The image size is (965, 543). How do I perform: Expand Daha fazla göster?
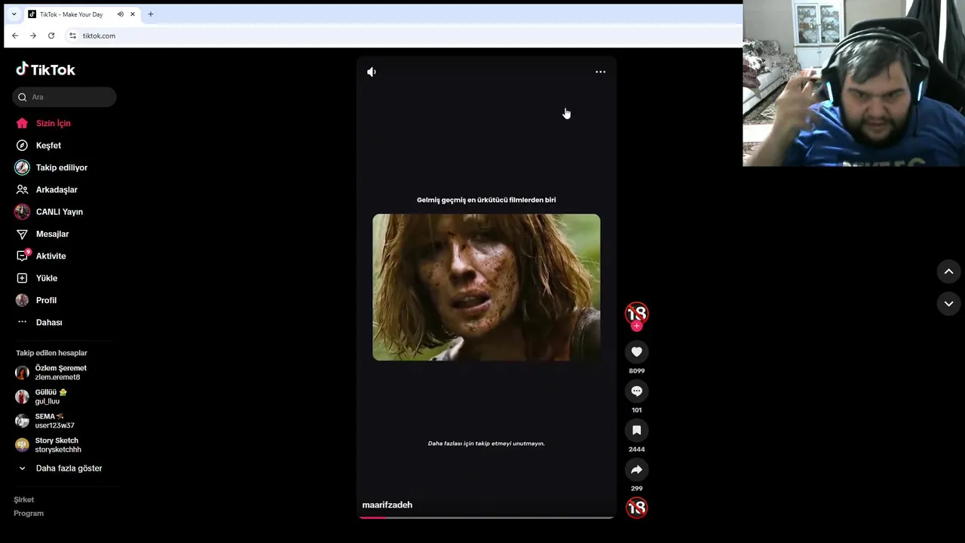(x=60, y=468)
